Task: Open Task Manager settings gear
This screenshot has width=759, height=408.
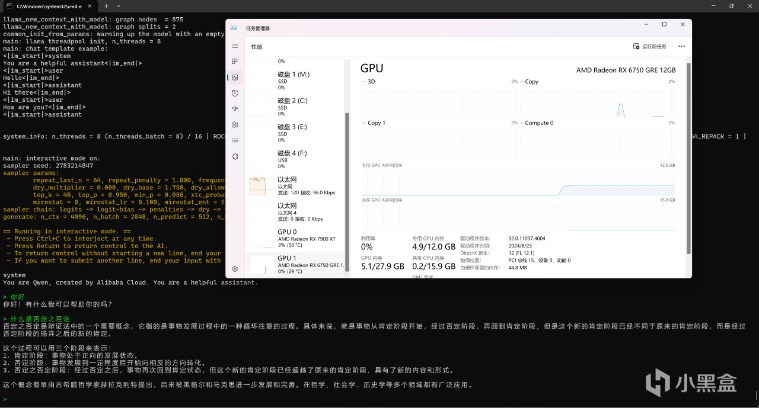Action: [235, 269]
